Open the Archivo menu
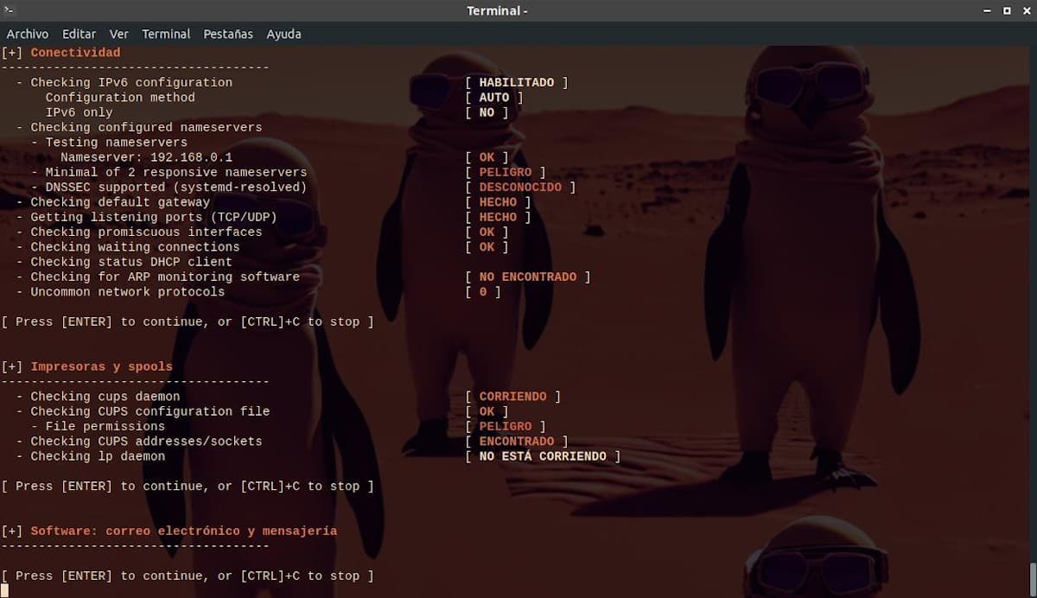 click(28, 34)
